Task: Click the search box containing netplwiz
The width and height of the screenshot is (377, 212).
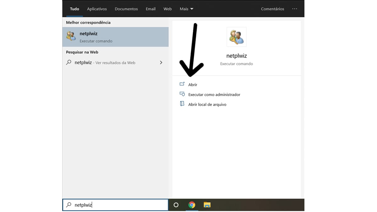Action: pyautogui.click(x=115, y=205)
